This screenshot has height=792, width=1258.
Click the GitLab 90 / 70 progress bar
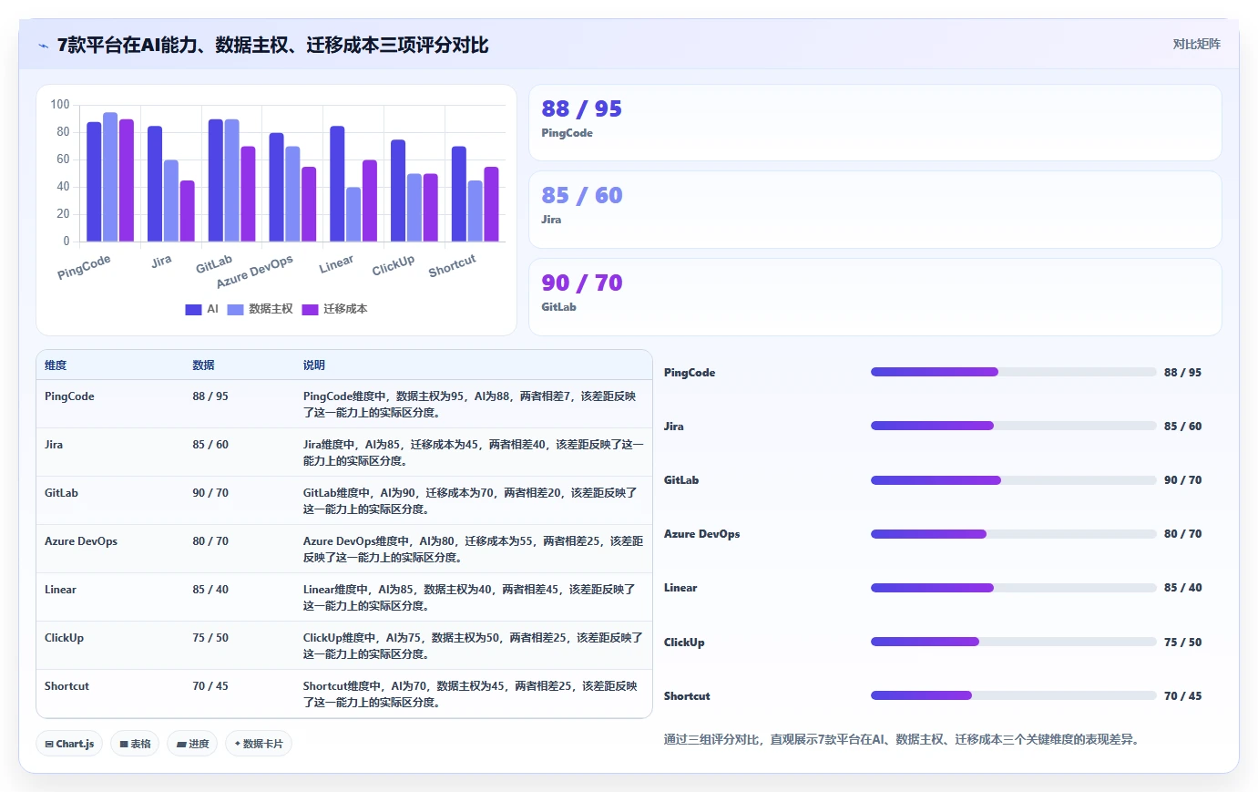(x=1013, y=479)
